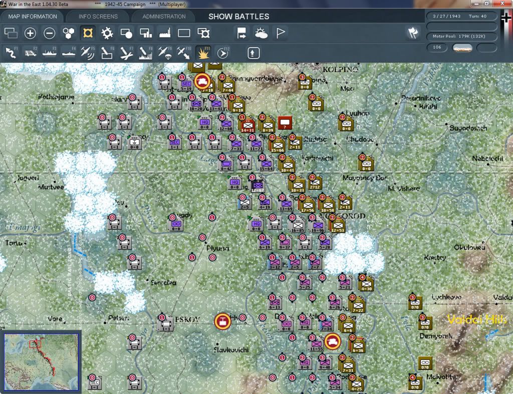Image resolution: width=513 pixels, height=394 pixels.
Task: Click the gear-shaped toolbar icon
Action: coord(107,33)
